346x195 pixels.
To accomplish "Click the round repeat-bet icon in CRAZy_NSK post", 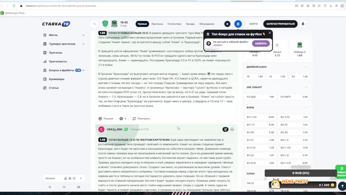I will pyautogui.click(x=225, y=129).
